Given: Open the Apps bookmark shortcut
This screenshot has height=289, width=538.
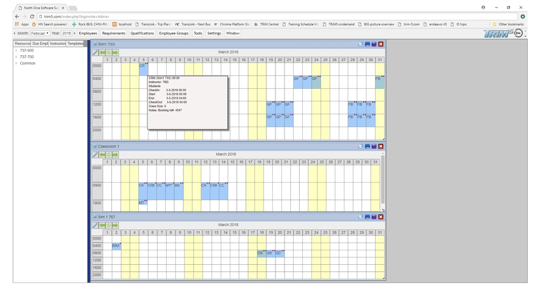Looking at the screenshot, I should pos(22,24).
